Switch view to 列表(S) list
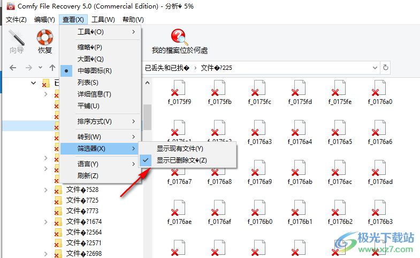The width and height of the screenshot is (420, 258). 101,83
